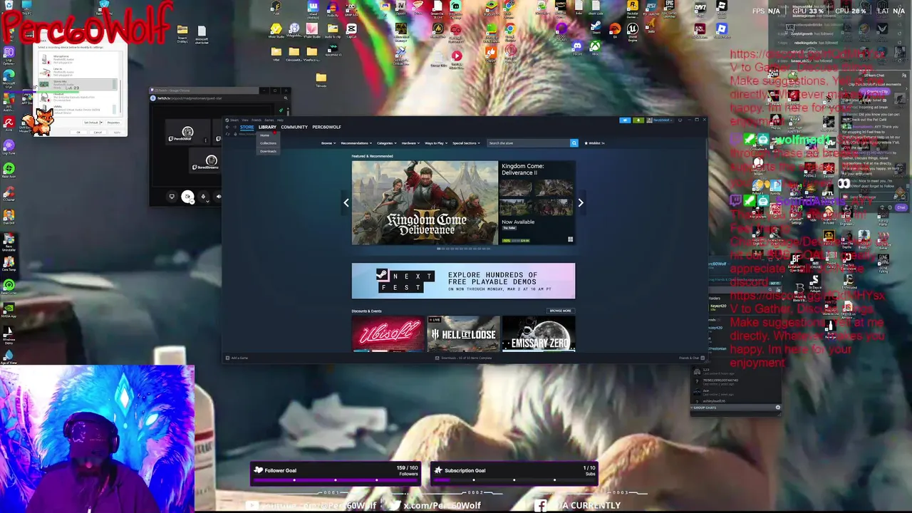Switch to the STORE tab in Steam
912x513 pixels.
247,127
